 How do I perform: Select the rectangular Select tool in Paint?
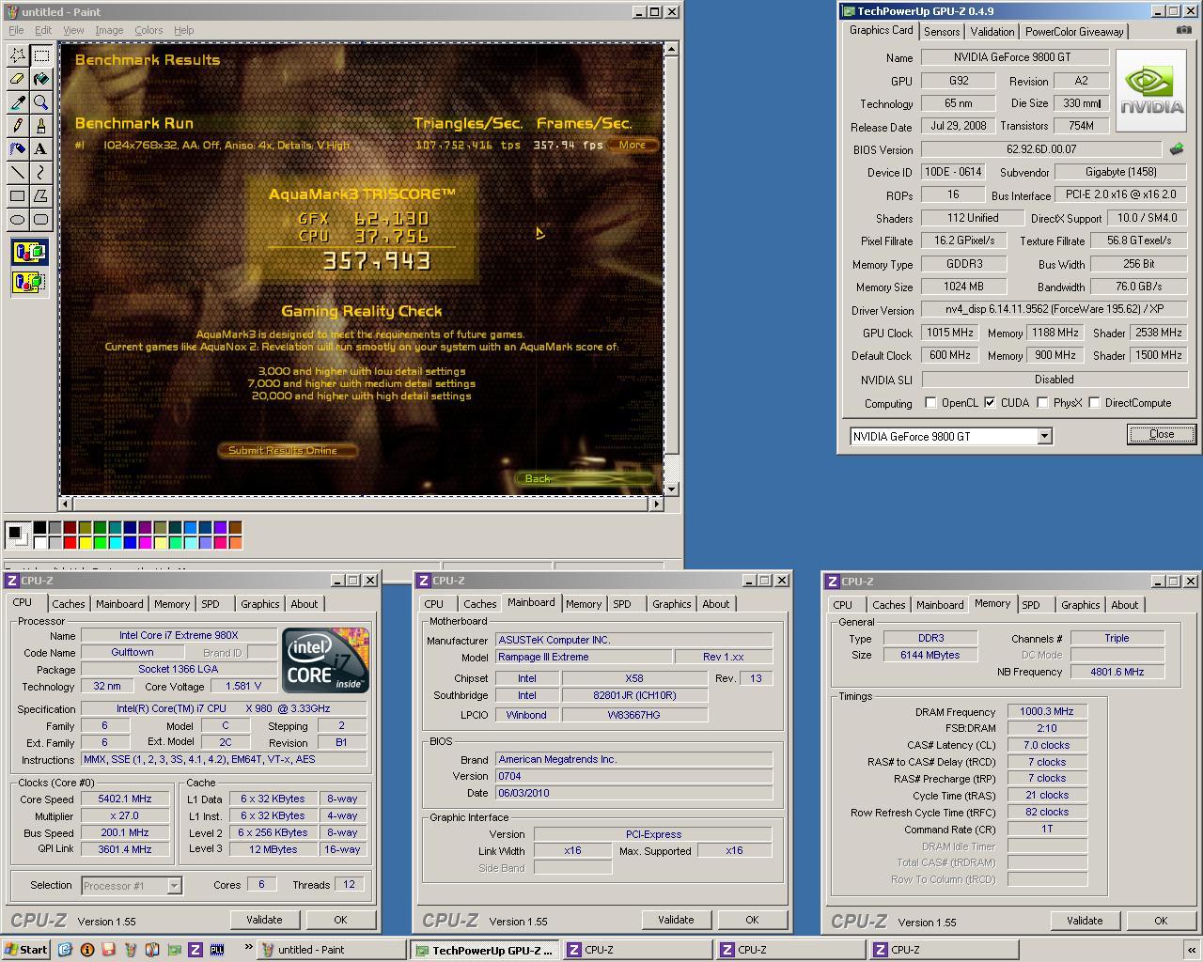(40, 55)
